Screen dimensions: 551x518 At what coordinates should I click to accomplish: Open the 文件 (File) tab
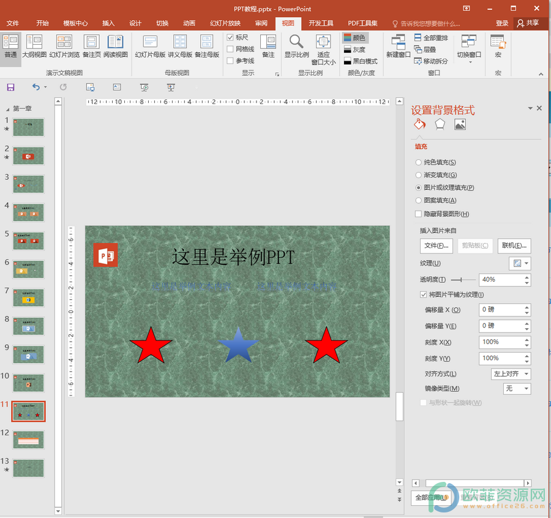click(13, 23)
